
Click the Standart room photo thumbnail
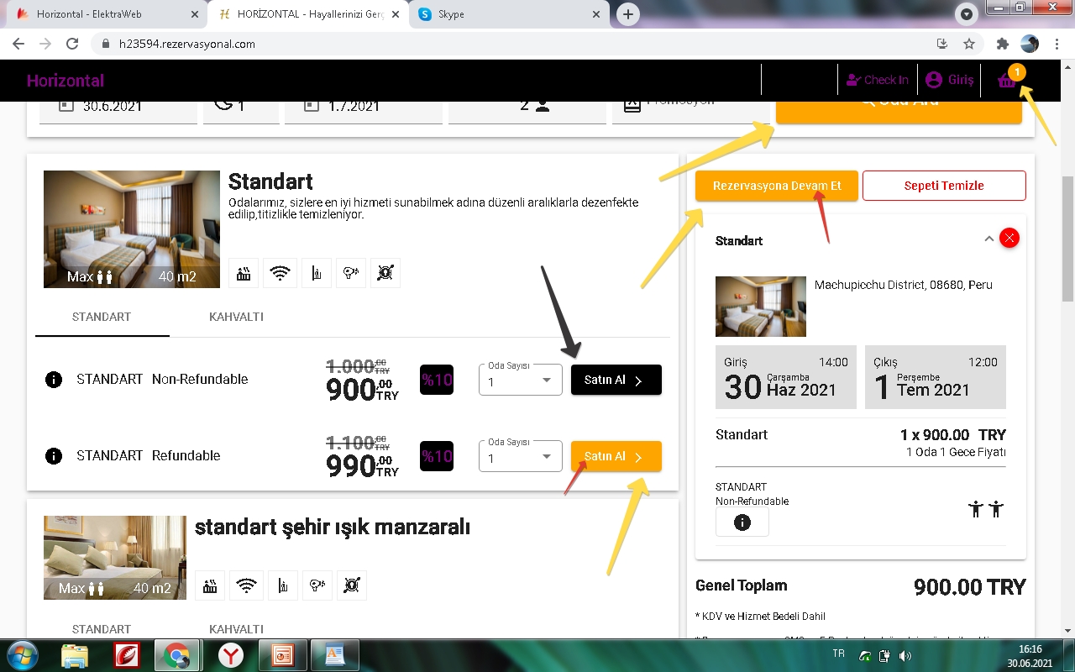(132, 229)
